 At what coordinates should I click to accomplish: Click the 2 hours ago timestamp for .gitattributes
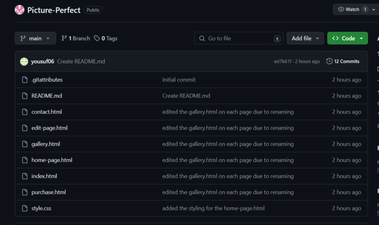click(347, 80)
